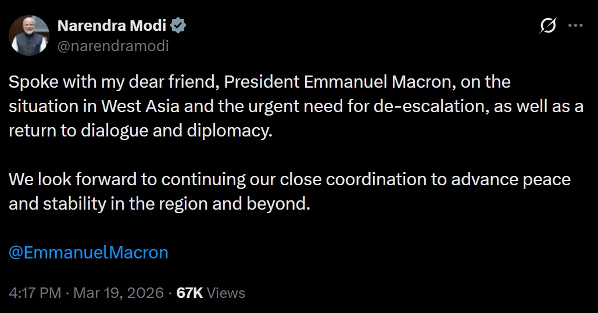The image size is (598, 313).
Task: Open the 67K Views count
Action: click(x=189, y=293)
